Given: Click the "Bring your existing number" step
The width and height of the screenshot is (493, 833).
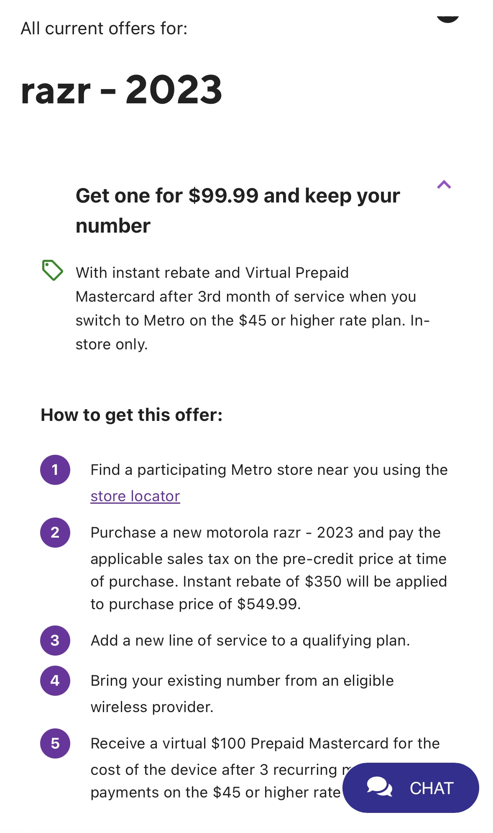Looking at the screenshot, I should pyautogui.click(x=242, y=693).
